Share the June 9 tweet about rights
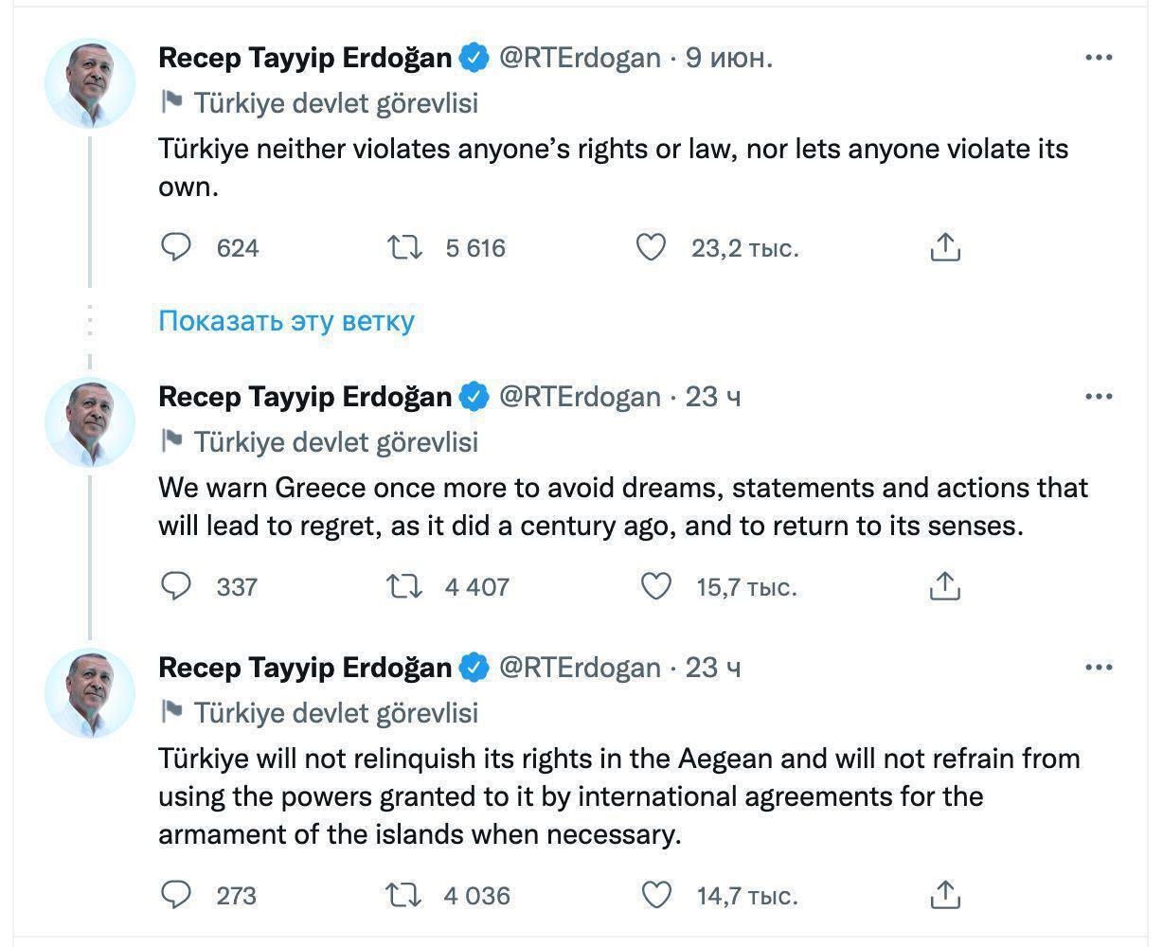Viewport: 1163px width, 947px height. (x=944, y=248)
